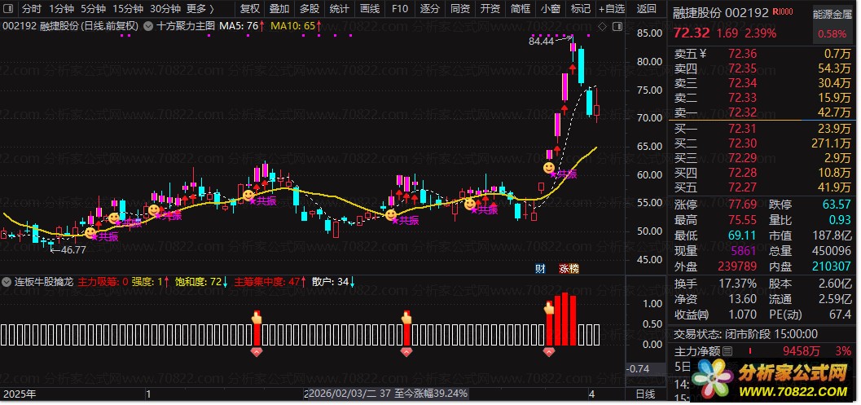
Task: Click the 返回 back button
Action: (x=646, y=9)
